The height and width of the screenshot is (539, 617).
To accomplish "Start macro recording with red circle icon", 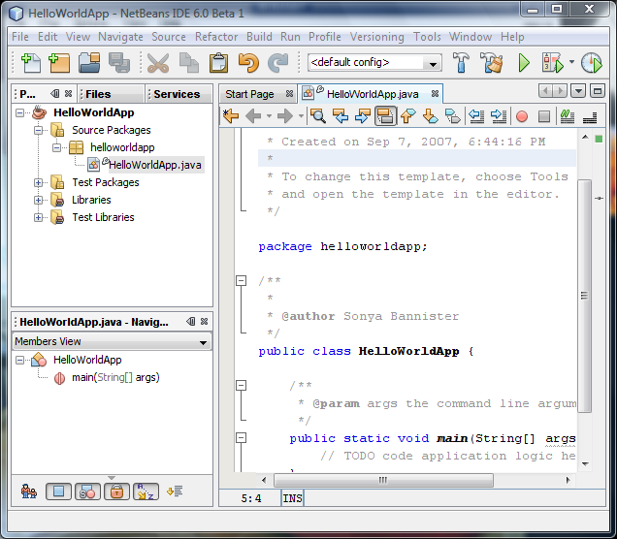I will point(522,116).
